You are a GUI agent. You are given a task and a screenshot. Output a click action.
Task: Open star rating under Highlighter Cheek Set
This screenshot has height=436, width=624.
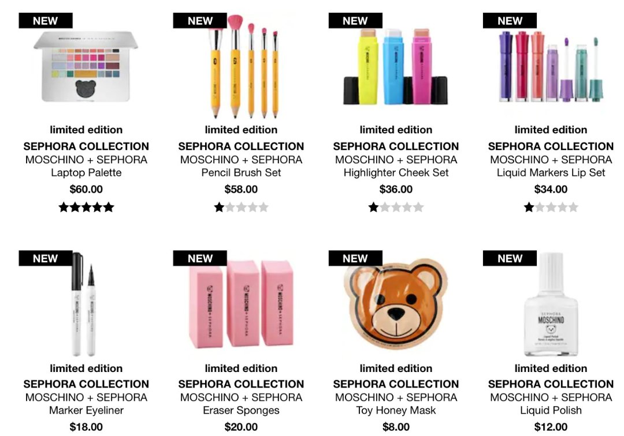coord(396,207)
